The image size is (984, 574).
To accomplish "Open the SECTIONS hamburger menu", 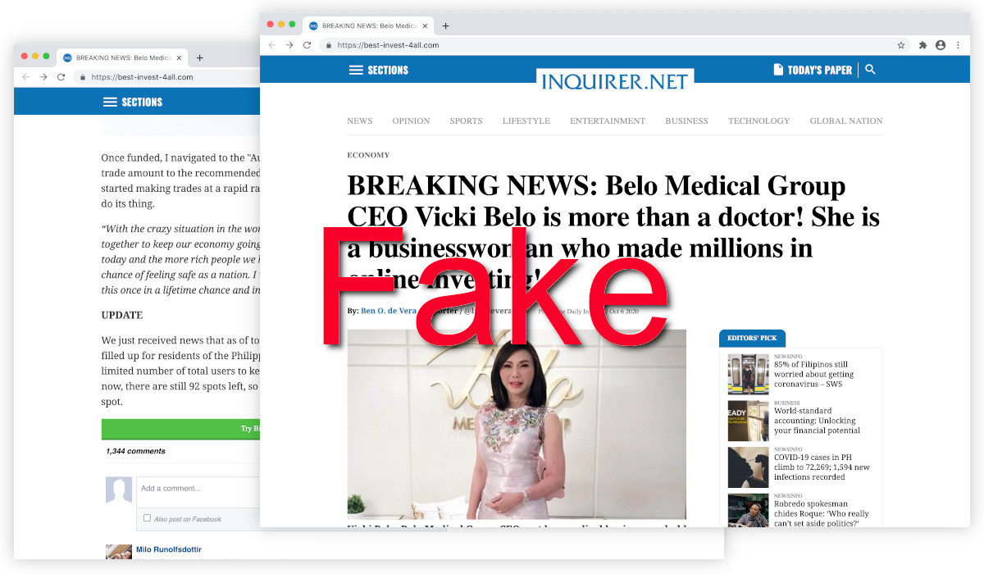I will 357,70.
